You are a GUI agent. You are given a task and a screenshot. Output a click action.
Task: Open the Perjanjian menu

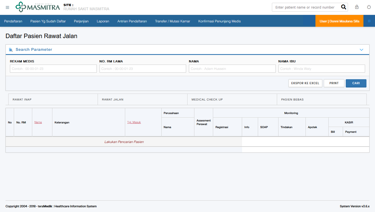81,21
